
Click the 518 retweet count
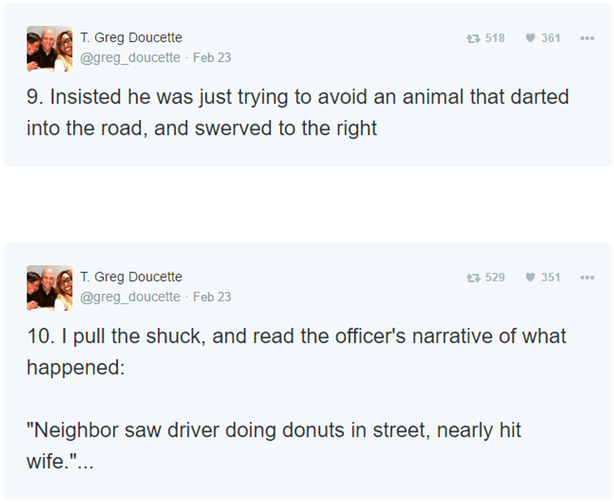tap(495, 38)
